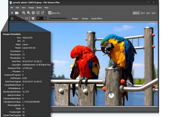Screen dimensions: 182x117
Task: Click the fit to window icon
Action: pyautogui.click(x=38, y=13)
